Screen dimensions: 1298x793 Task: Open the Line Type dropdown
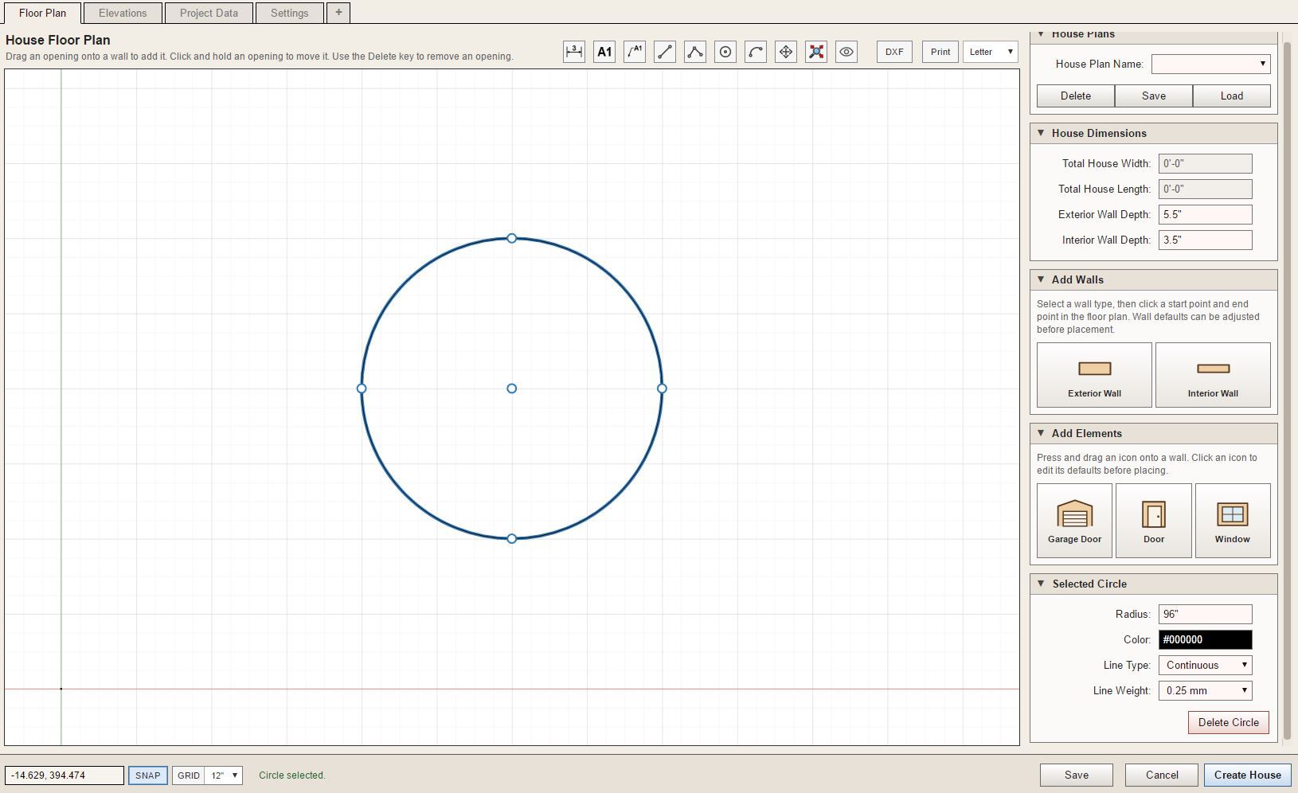point(1206,665)
